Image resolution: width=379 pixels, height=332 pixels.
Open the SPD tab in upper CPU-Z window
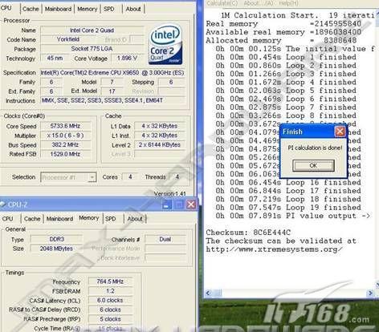tap(109, 9)
